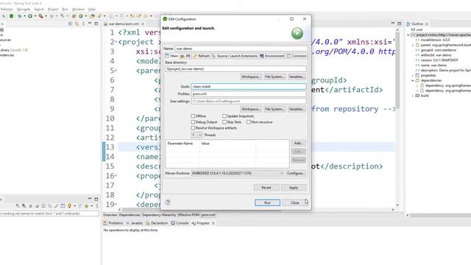Screen dimensions: 471x265
Task: Switch to Environment tab in dialog
Action: click(x=272, y=56)
